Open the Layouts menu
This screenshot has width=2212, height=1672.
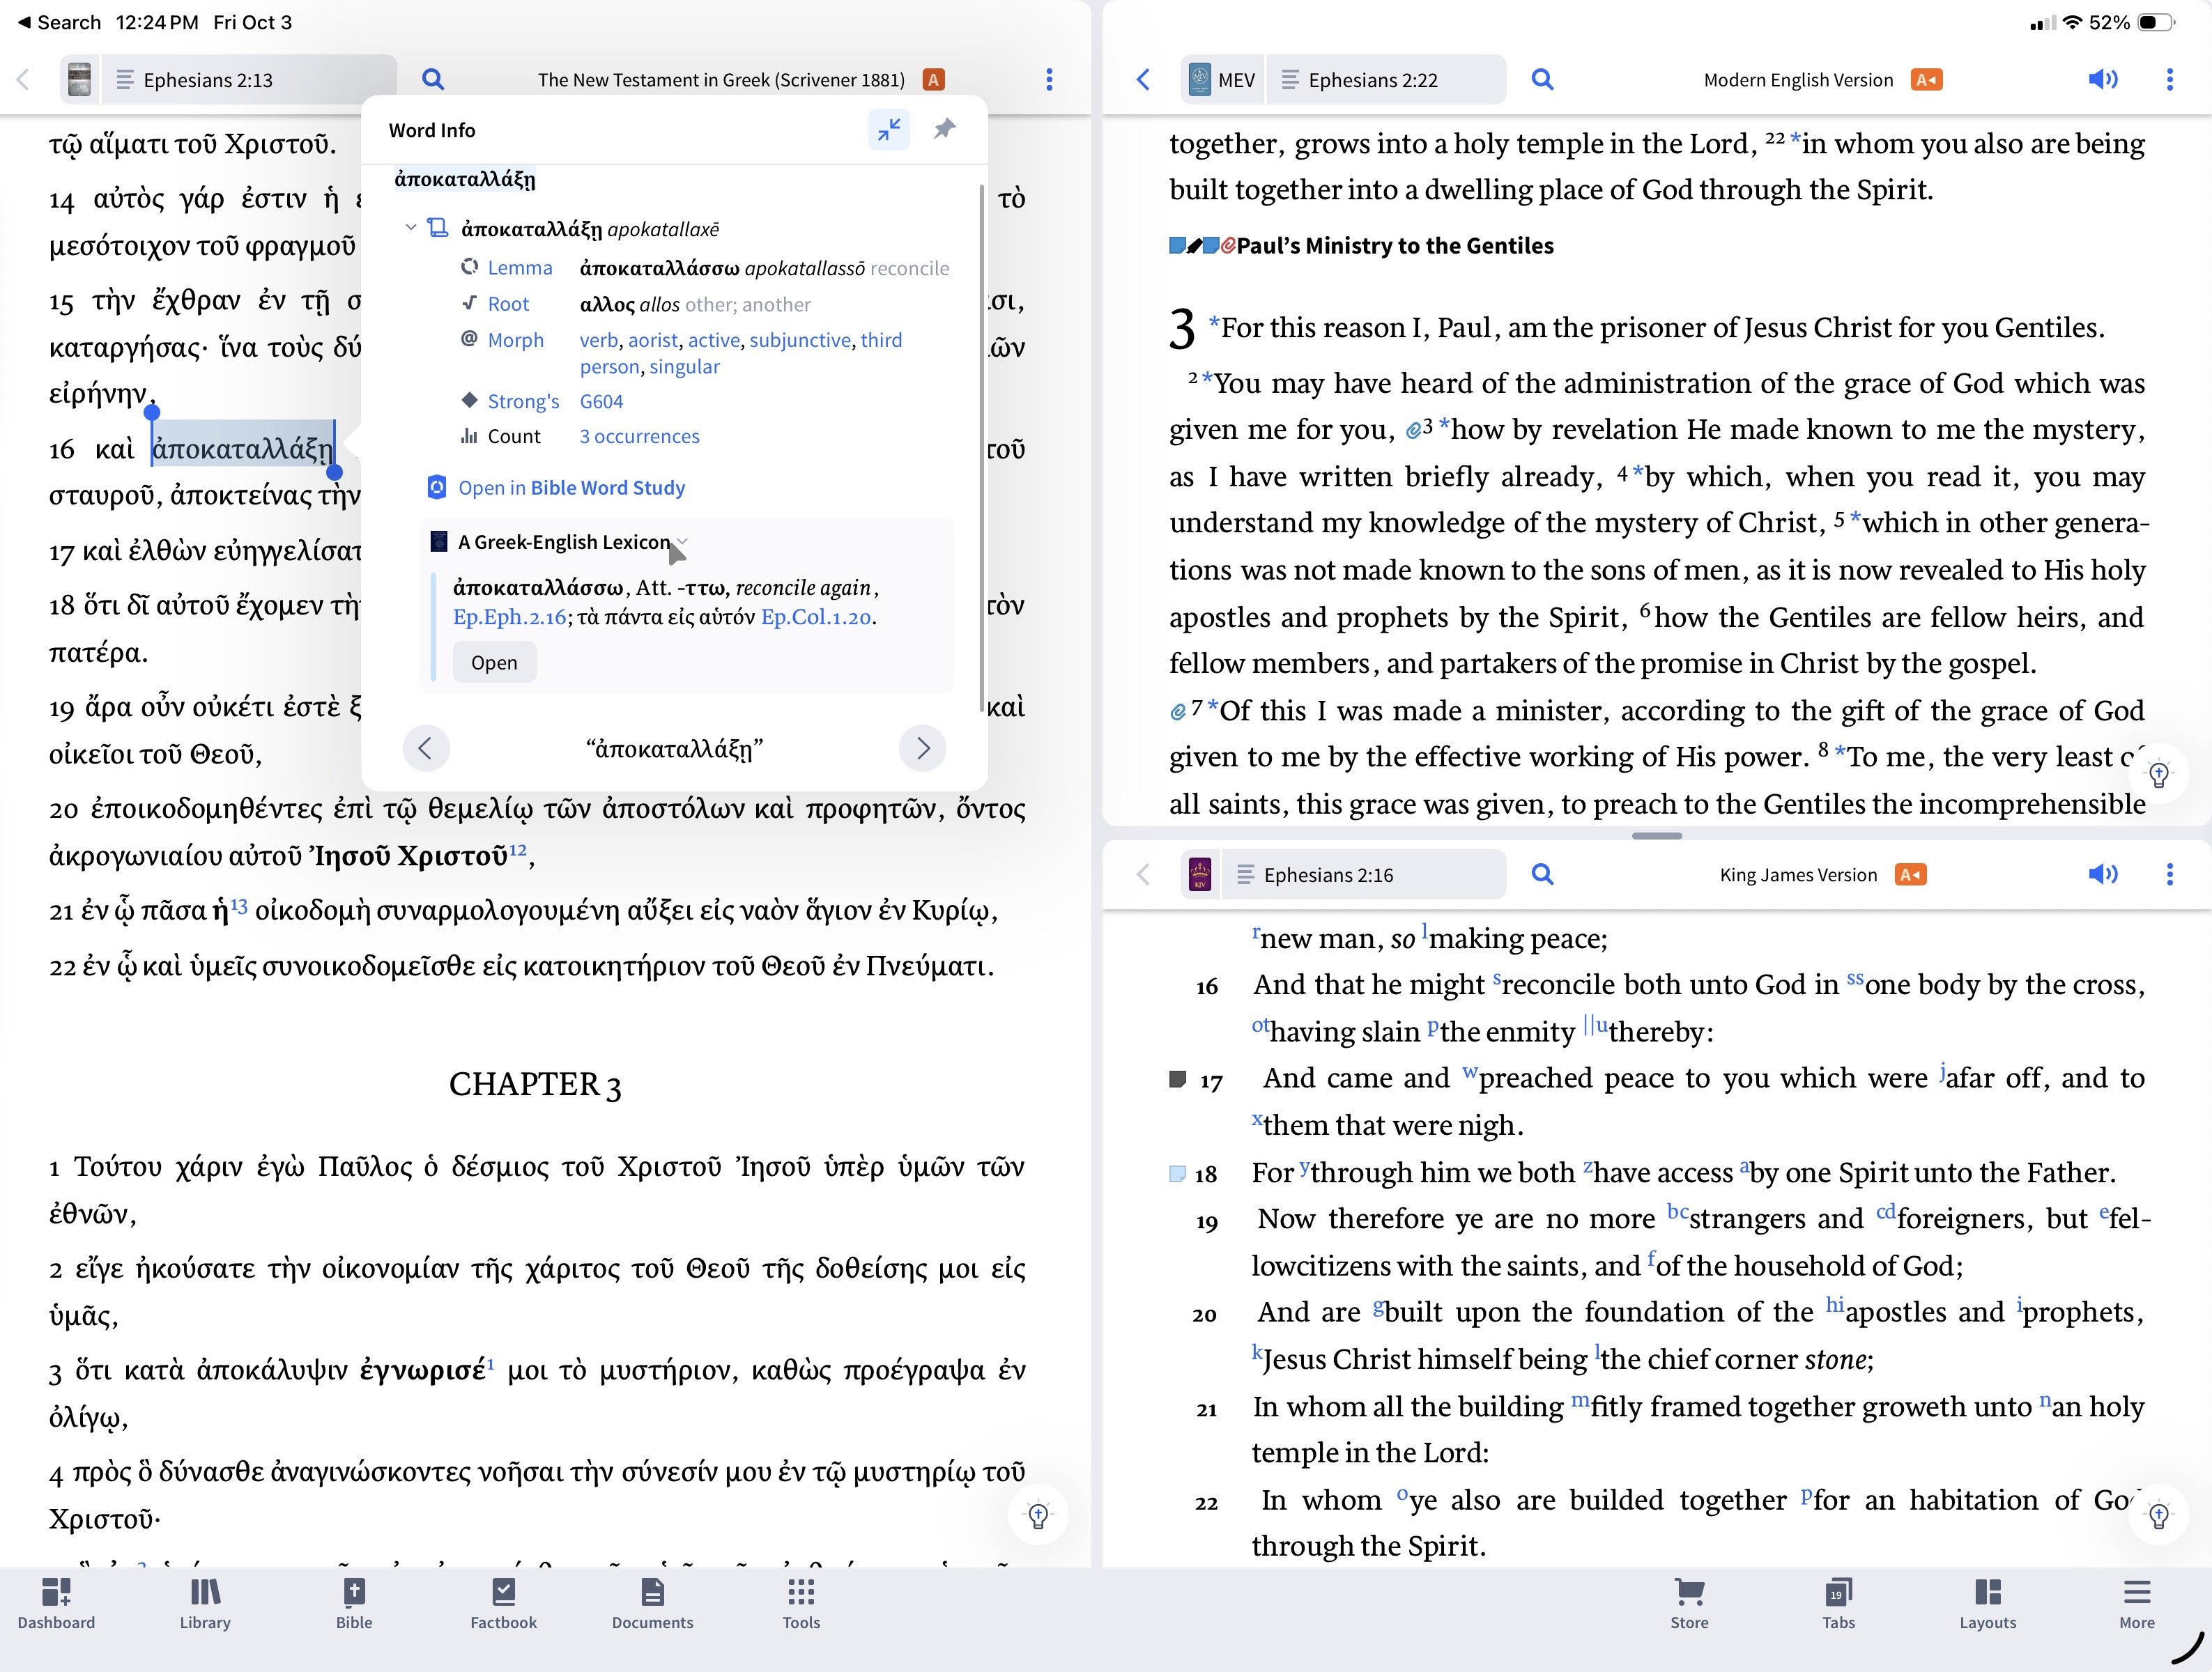pyautogui.click(x=1987, y=1602)
